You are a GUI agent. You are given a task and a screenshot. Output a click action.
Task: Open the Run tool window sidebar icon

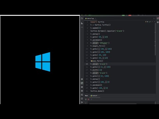82,83
